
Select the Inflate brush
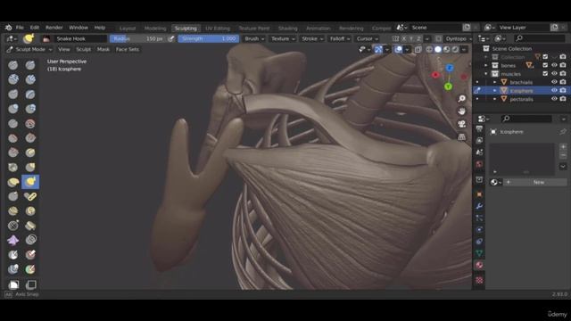click(13, 109)
